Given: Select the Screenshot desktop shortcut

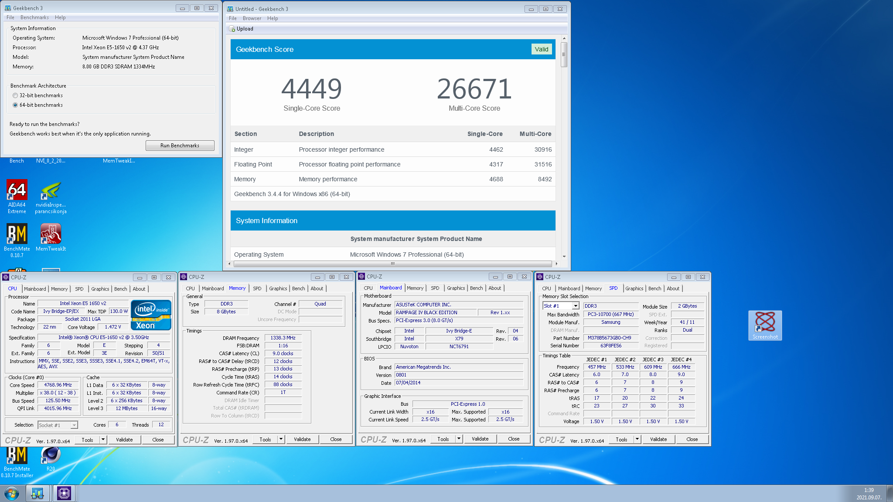Looking at the screenshot, I should (765, 326).
